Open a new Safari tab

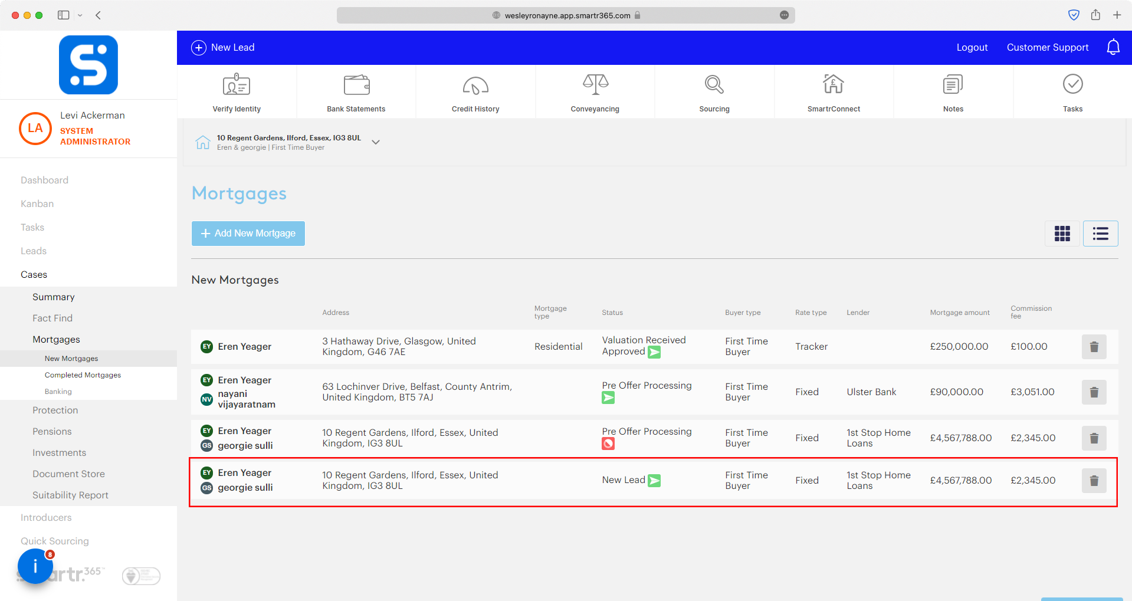[x=1117, y=15]
